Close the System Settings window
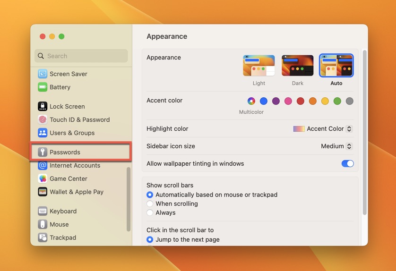 (43, 36)
